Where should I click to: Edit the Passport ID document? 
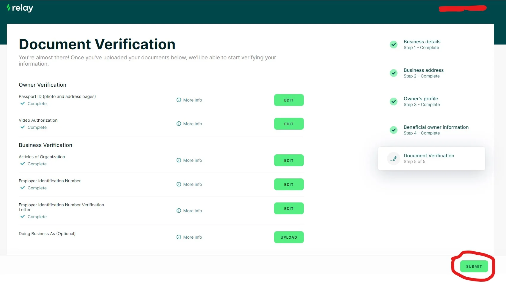point(289,100)
